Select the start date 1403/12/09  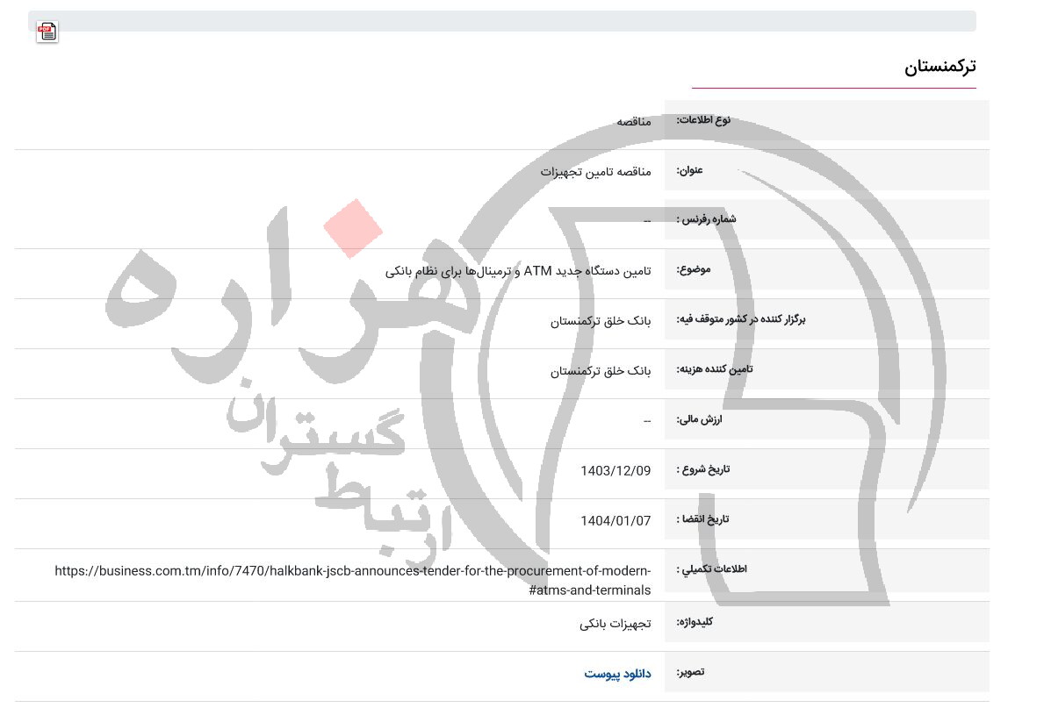click(x=615, y=471)
